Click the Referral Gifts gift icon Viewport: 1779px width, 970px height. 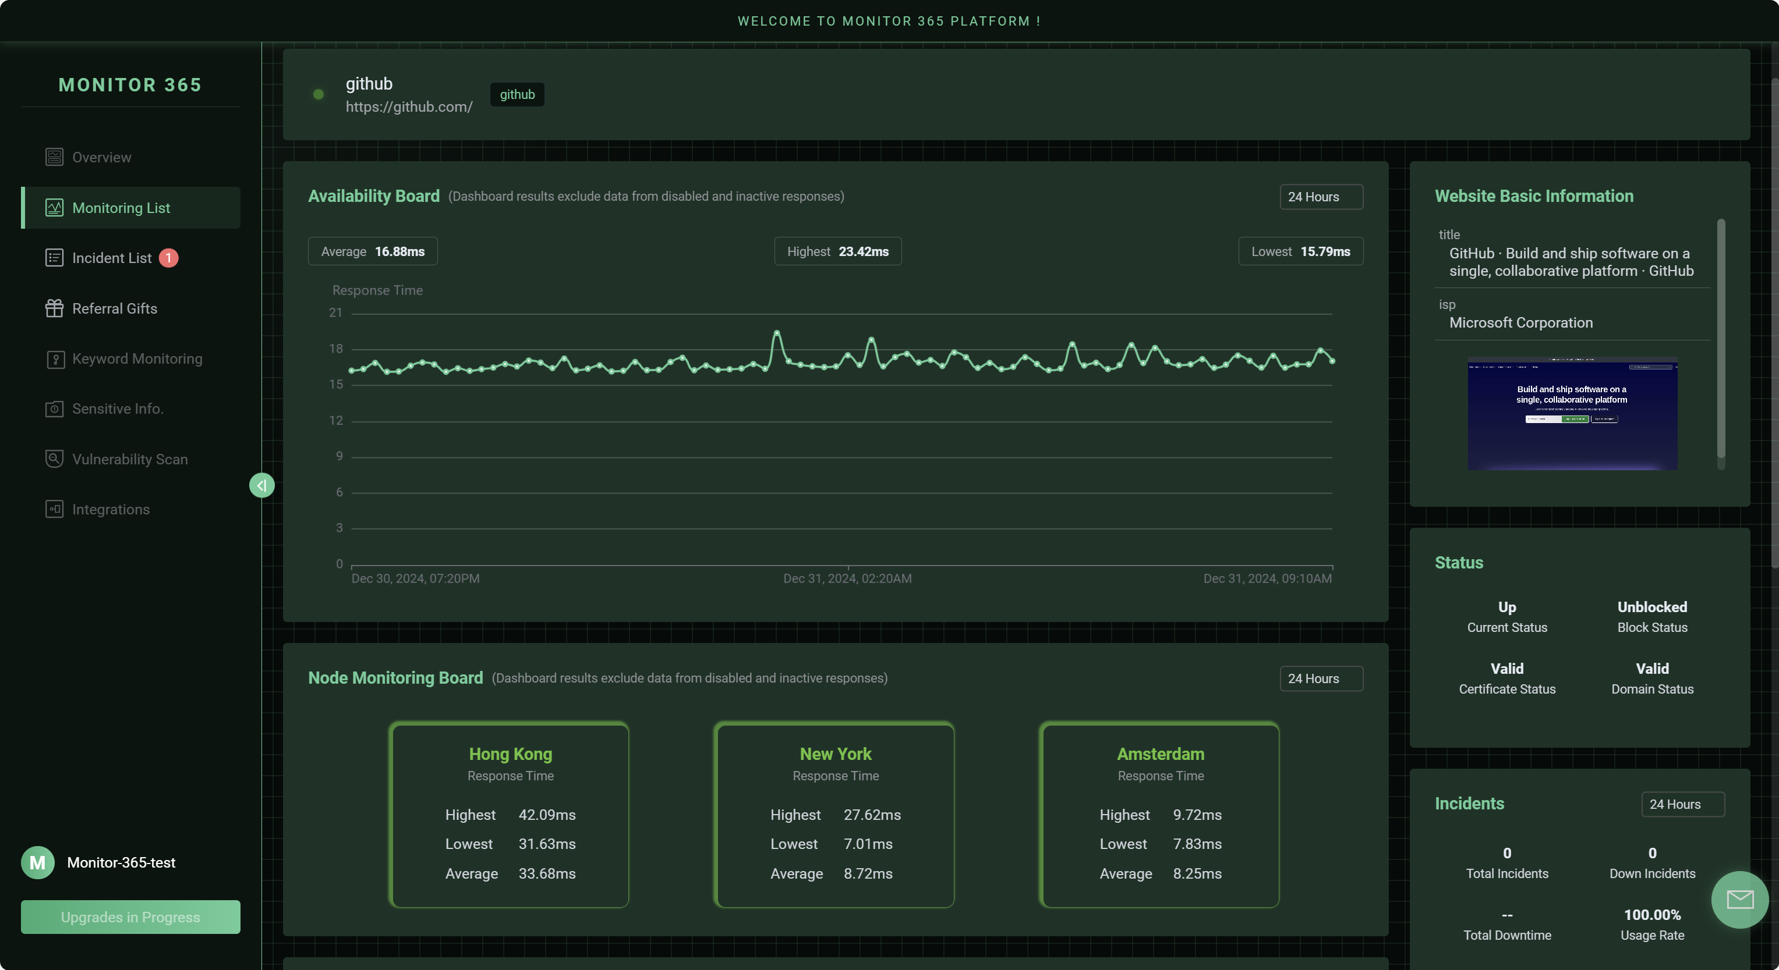click(x=54, y=308)
